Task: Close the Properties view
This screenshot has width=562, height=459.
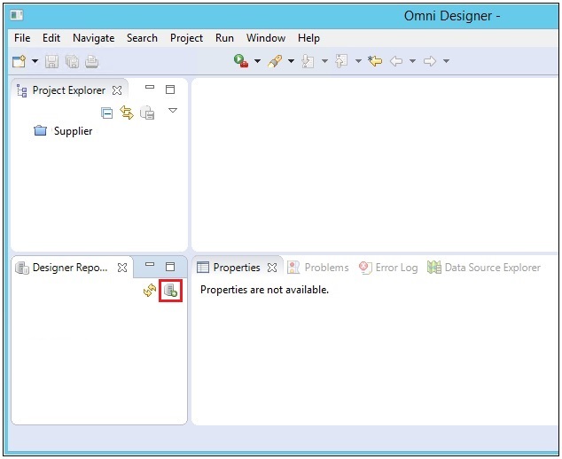Action: point(272,268)
